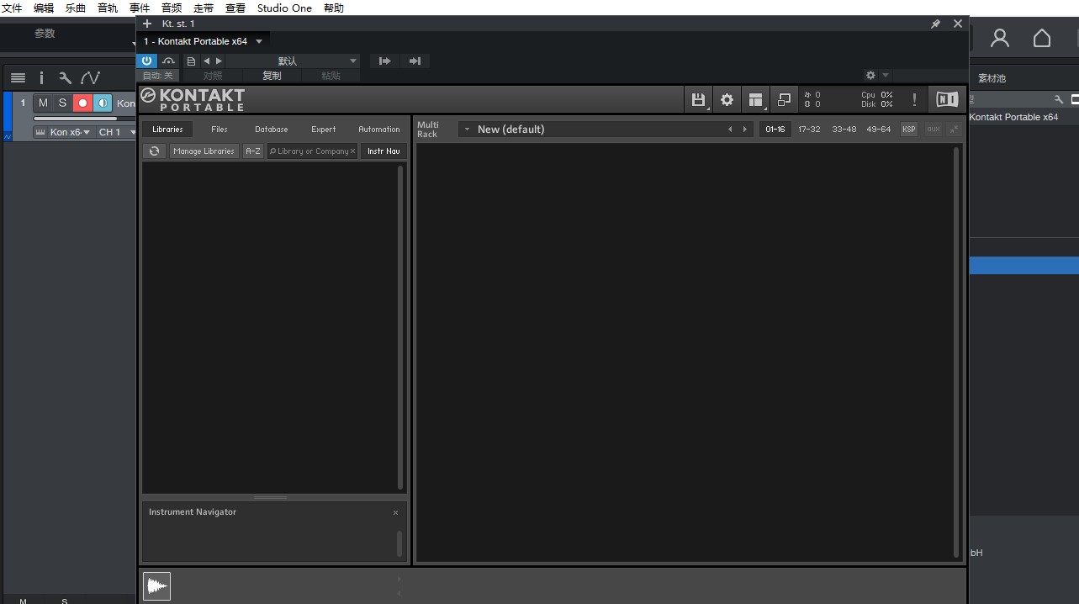Click the waveform icon at the bottom
1079x604 pixels.
coord(156,586)
